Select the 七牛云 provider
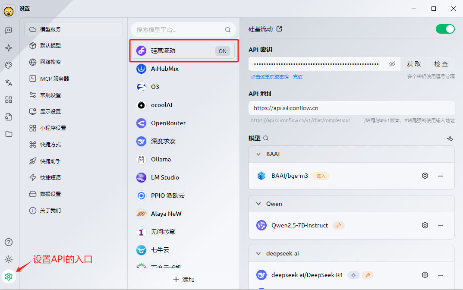The image size is (463, 290). (x=183, y=250)
